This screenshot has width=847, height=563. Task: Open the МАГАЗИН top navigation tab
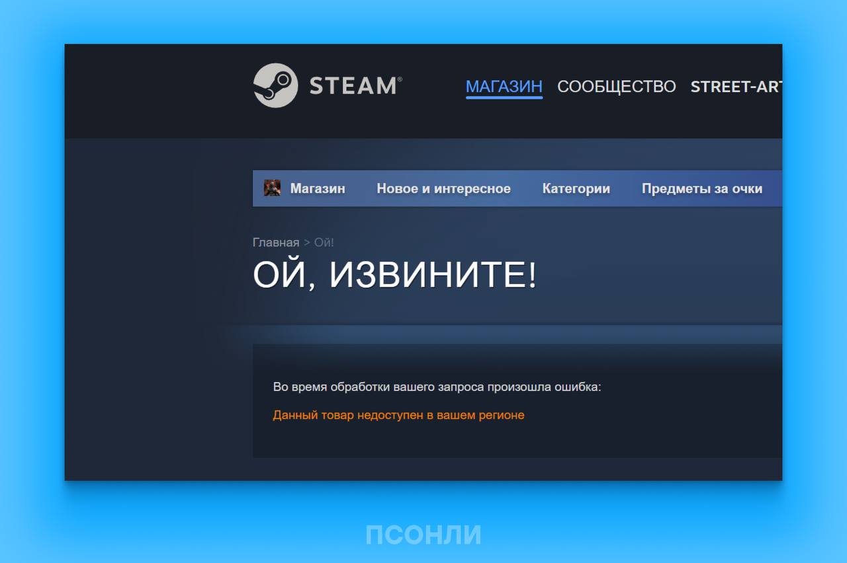(x=504, y=87)
